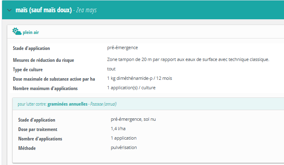Click the 'Nombre maximum d'applications' label
Viewport: 284px width, 165px height.
point(45,88)
